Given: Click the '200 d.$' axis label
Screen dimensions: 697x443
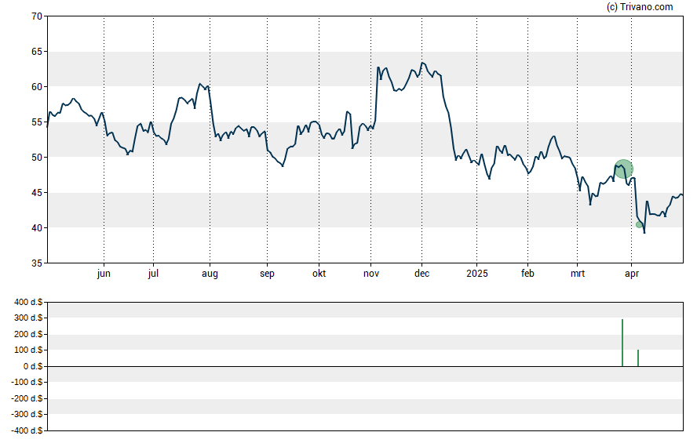Looking at the screenshot, I should (x=28, y=334).
